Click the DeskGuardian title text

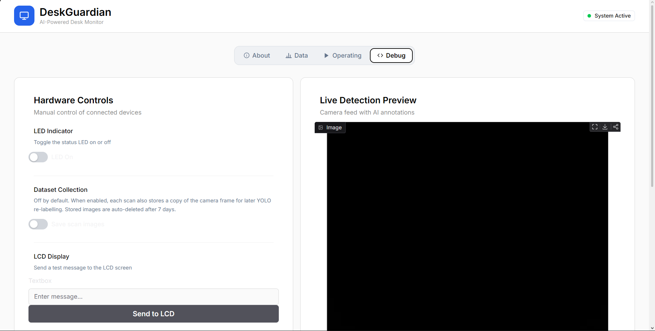coord(76,12)
